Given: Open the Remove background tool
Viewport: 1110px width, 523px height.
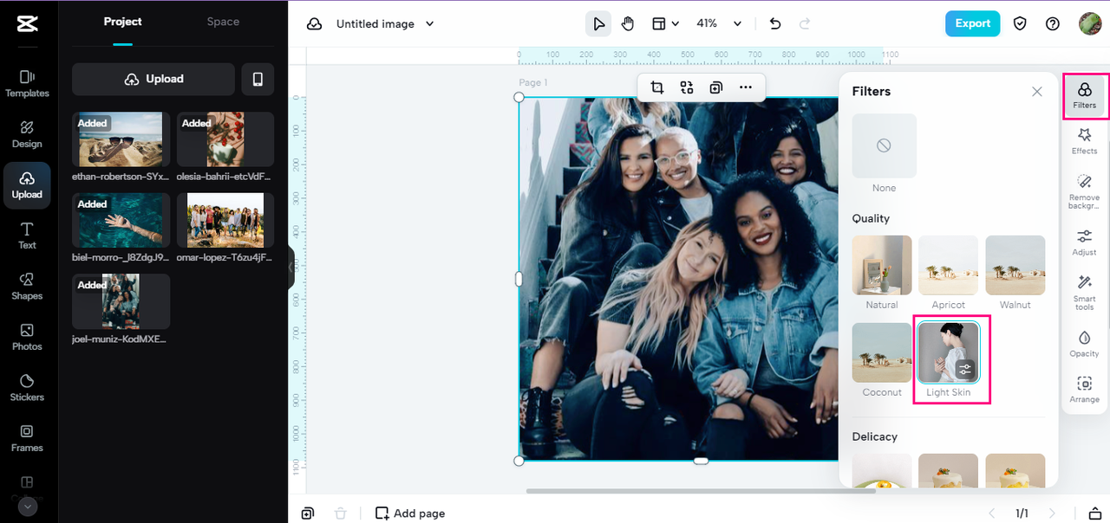Looking at the screenshot, I should tap(1085, 191).
